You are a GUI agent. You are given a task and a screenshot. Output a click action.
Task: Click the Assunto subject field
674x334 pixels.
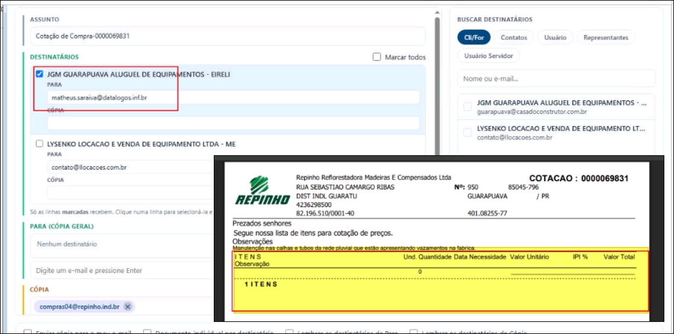pos(228,36)
